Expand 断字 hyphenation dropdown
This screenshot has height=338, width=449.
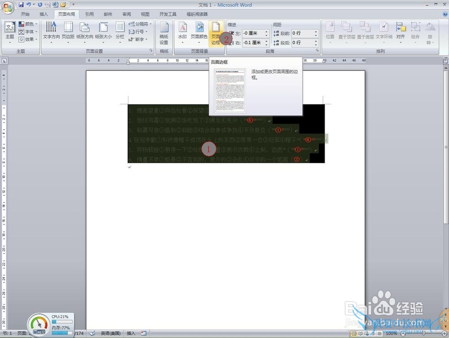(138, 39)
